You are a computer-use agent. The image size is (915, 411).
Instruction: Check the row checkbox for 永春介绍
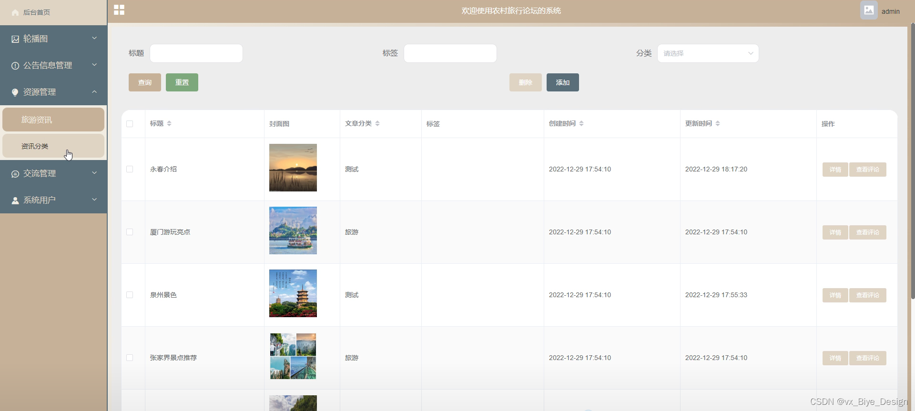click(130, 169)
